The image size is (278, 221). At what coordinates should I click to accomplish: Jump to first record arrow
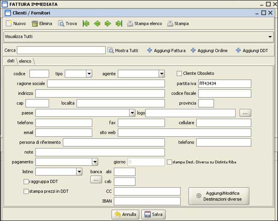(x=86, y=23)
